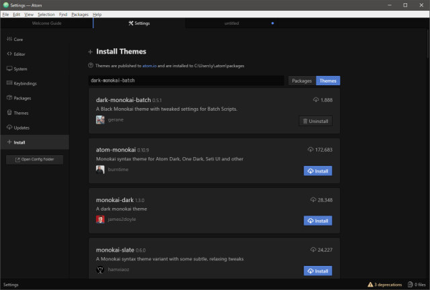Open the Find menu

pos(63,15)
